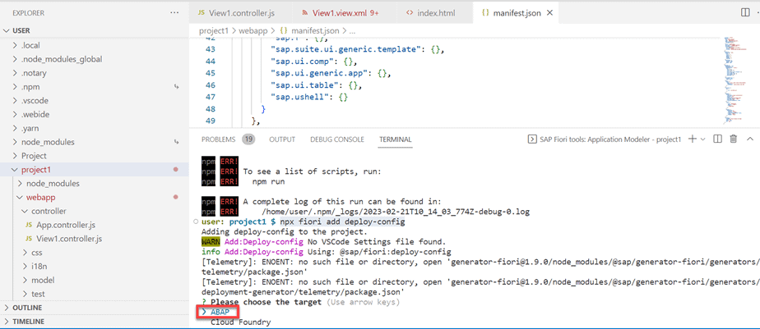
Task: Split the terminal panel
Action: (718, 139)
